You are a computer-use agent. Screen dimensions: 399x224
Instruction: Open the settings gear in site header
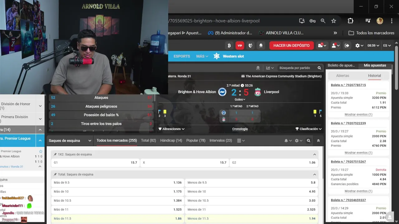[x=359, y=45]
